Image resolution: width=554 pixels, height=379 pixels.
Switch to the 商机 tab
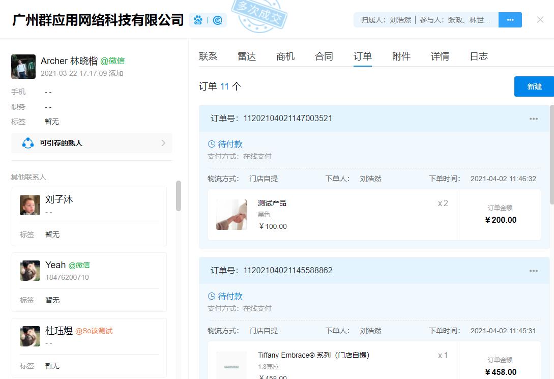point(285,56)
